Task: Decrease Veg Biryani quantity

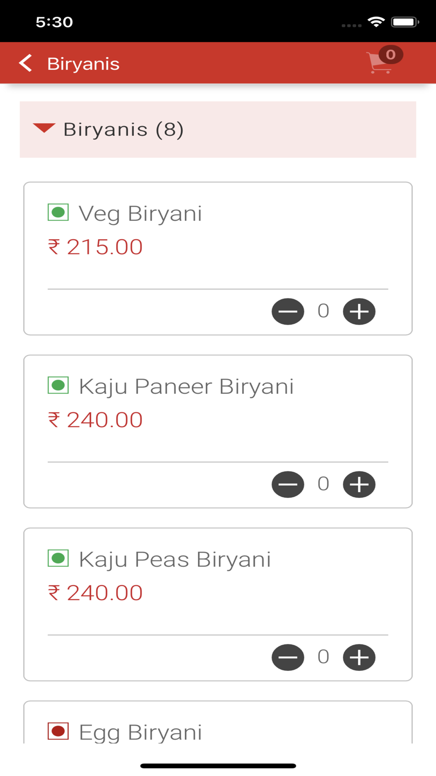Action: pyautogui.click(x=288, y=312)
